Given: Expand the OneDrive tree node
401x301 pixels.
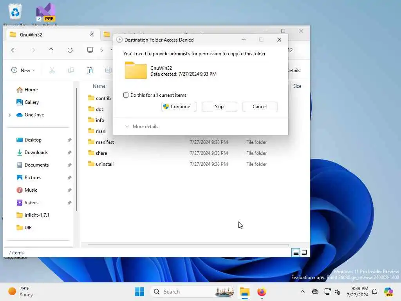Looking at the screenshot, I should 10,115.
